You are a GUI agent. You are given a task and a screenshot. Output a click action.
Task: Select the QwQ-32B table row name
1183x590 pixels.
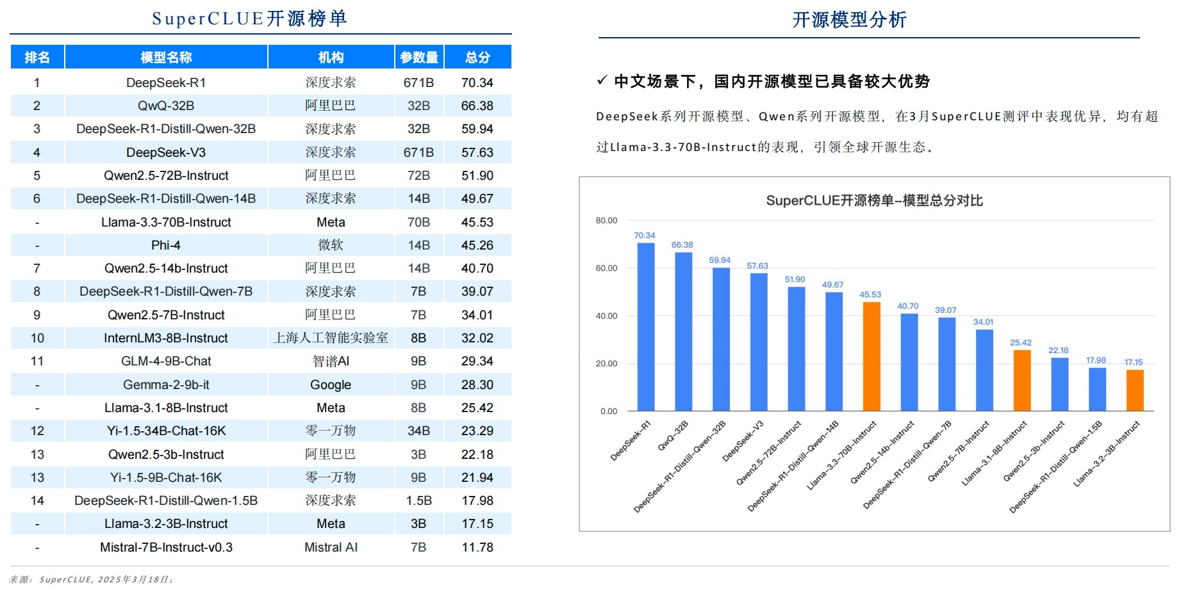click(166, 106)
